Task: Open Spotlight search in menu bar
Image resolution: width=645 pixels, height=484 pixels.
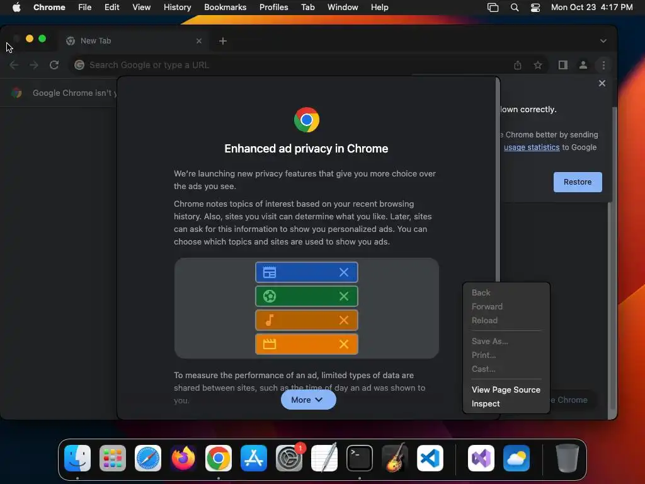Action: [x=514, y=7]
